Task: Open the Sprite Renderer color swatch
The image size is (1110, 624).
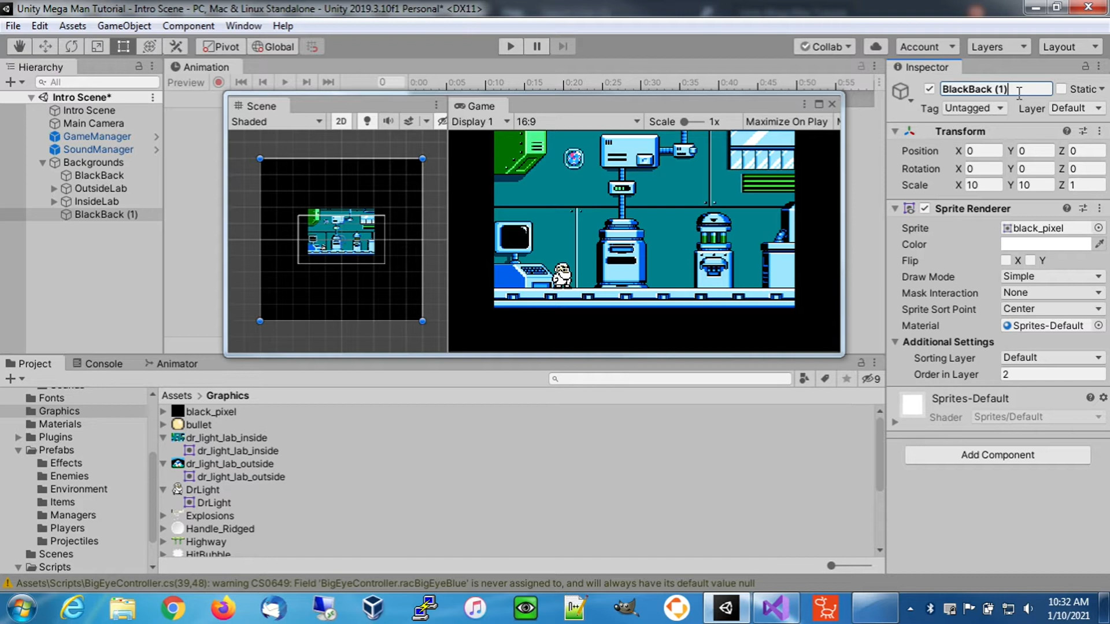Action: pos(1045,244)
